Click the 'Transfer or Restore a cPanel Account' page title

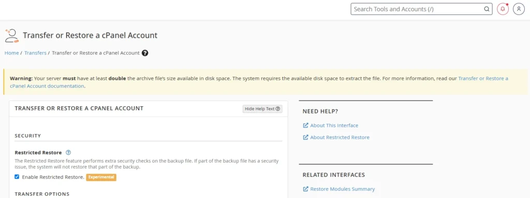click(90, 36)
